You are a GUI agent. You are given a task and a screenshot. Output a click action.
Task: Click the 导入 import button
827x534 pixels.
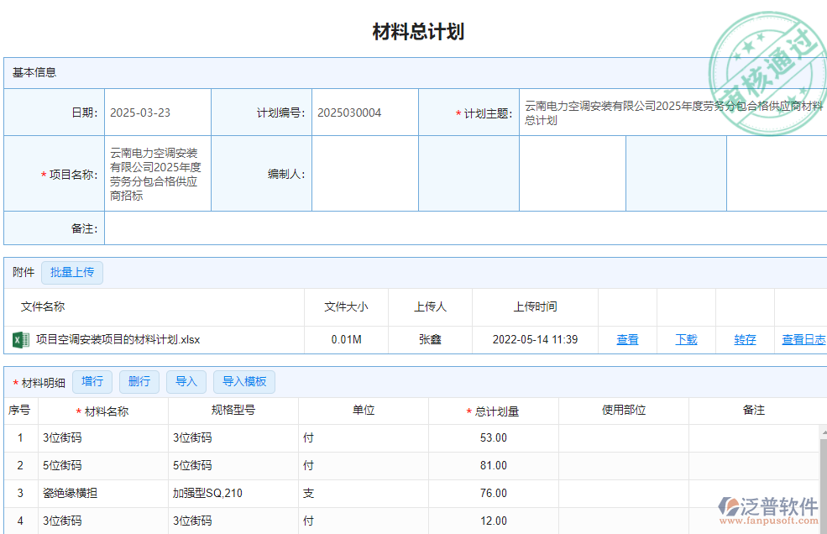[x=186, y=381]
